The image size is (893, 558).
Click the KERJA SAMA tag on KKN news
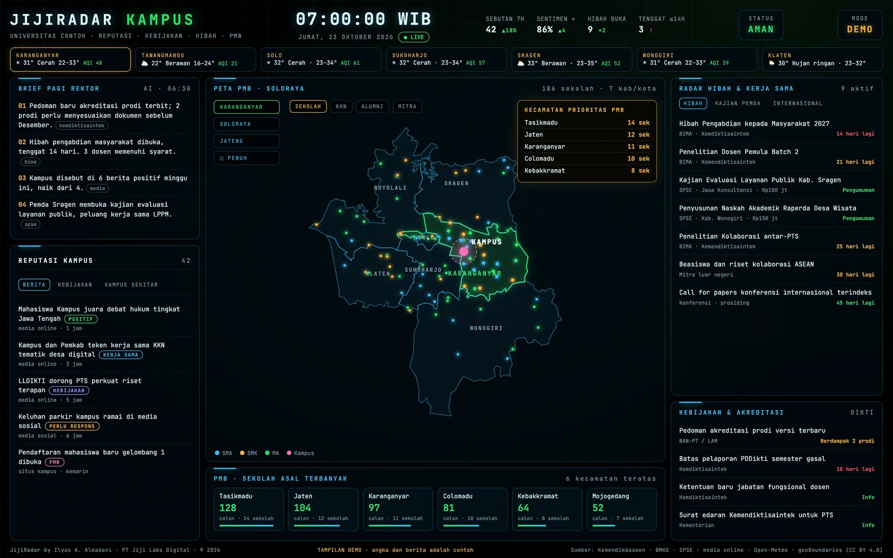121,355
